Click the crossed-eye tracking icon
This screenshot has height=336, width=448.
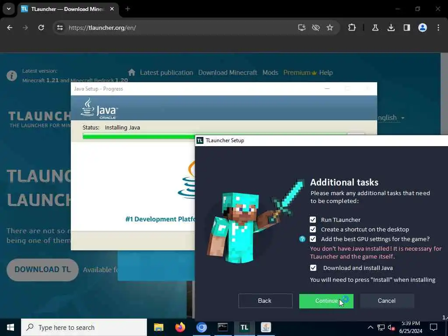[316, 28]
